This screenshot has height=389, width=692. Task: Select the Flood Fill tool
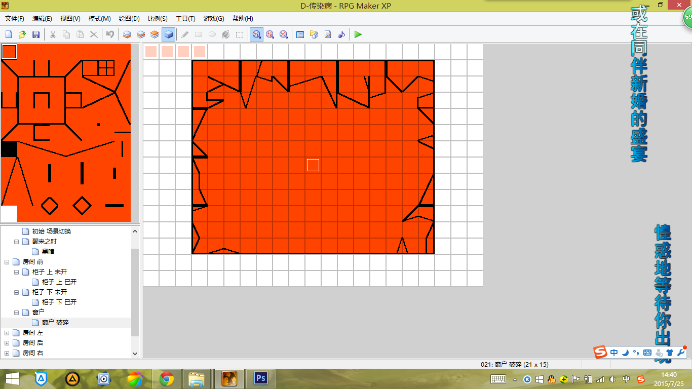point(226,34)
